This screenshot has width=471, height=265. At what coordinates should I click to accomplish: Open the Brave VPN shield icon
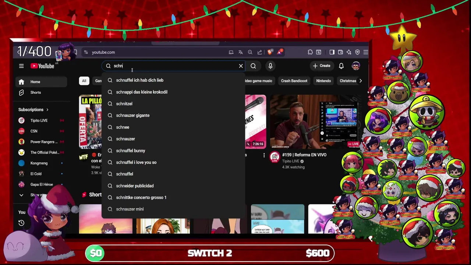(x=357, y=52)
